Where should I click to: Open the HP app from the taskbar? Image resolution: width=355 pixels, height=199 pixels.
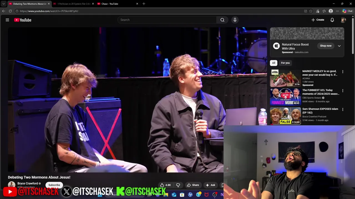click(190, 195)
